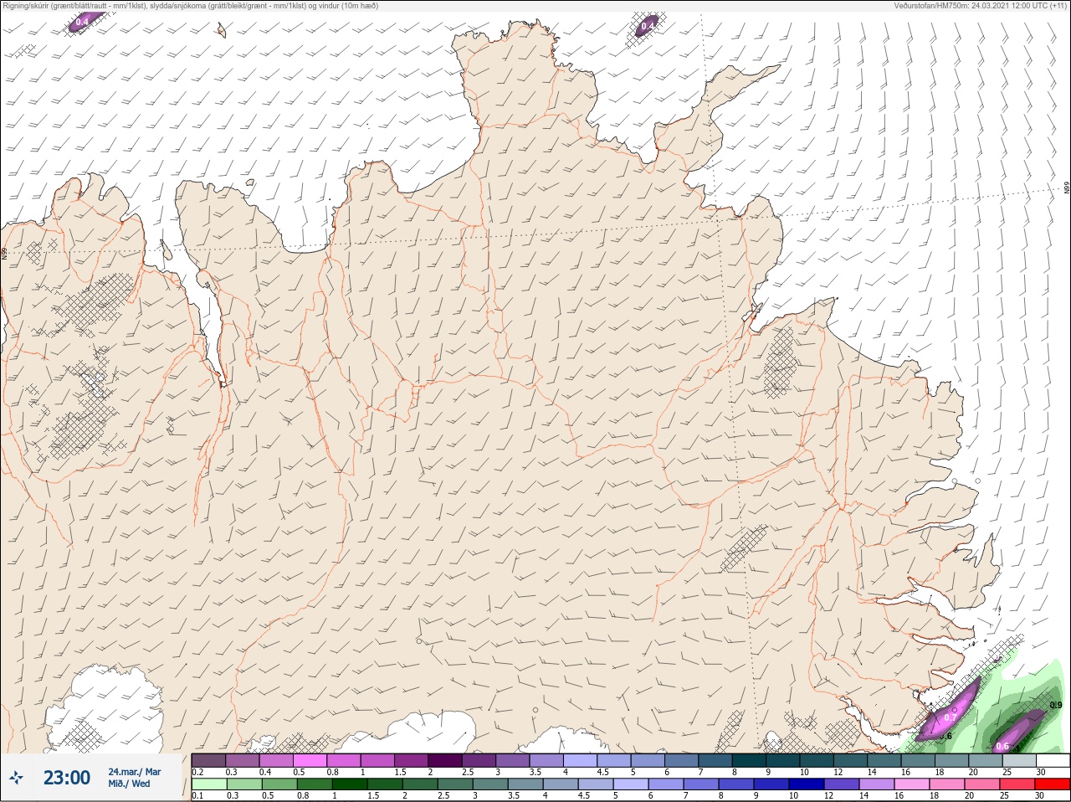This screenshot has height=802, width=1071.
Task: Click the 0.7 value on the pink precipitation cell
Action: pos(950,717)
